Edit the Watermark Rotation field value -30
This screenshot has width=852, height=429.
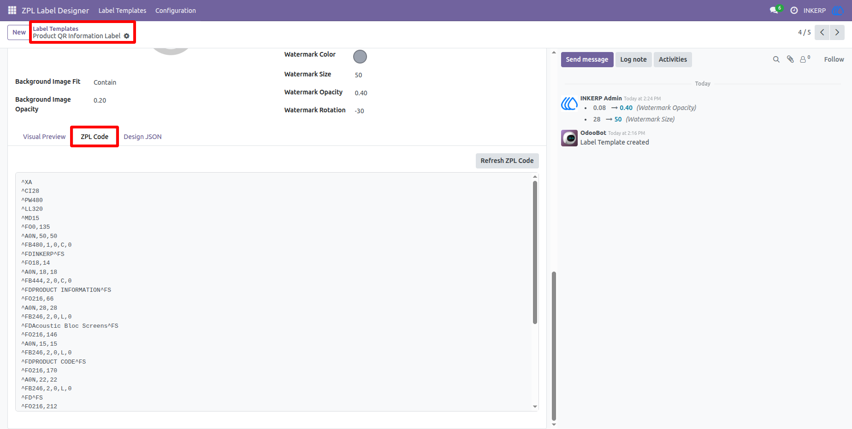click(360, 111)
